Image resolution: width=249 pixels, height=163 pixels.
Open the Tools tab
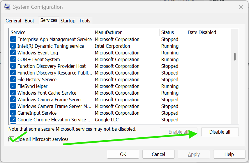tap(85, 21)
